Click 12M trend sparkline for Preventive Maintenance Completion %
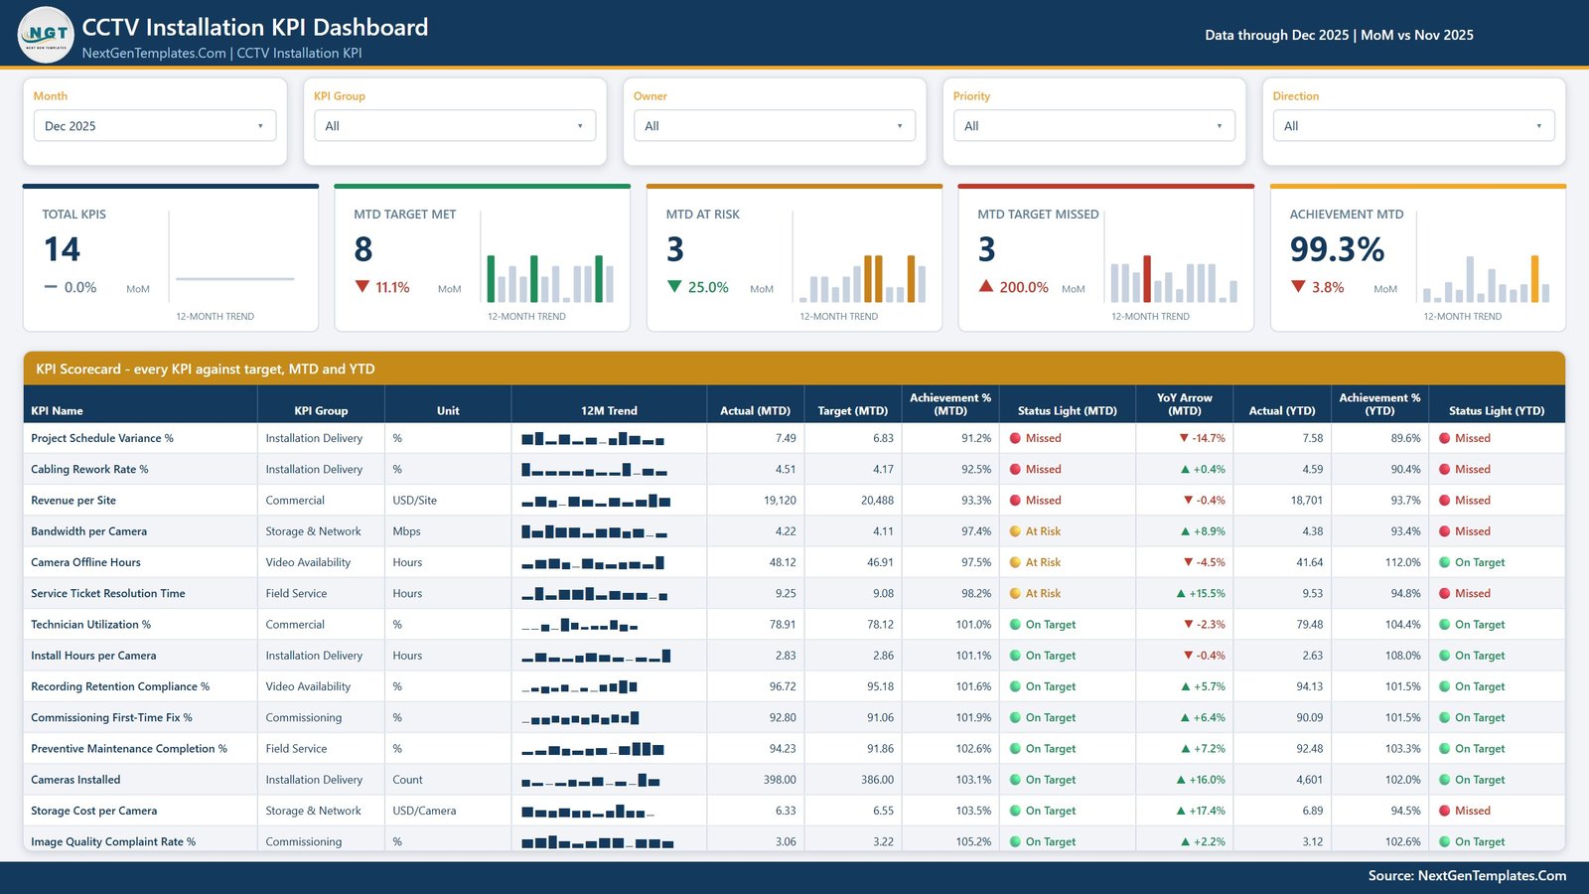This screenshot has height=894, width=1589. click(593, 750)
